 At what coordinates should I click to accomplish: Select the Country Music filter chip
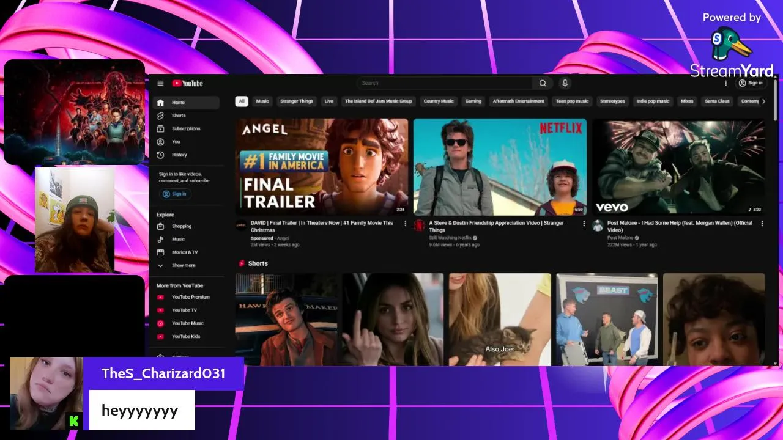coord(439,101)
